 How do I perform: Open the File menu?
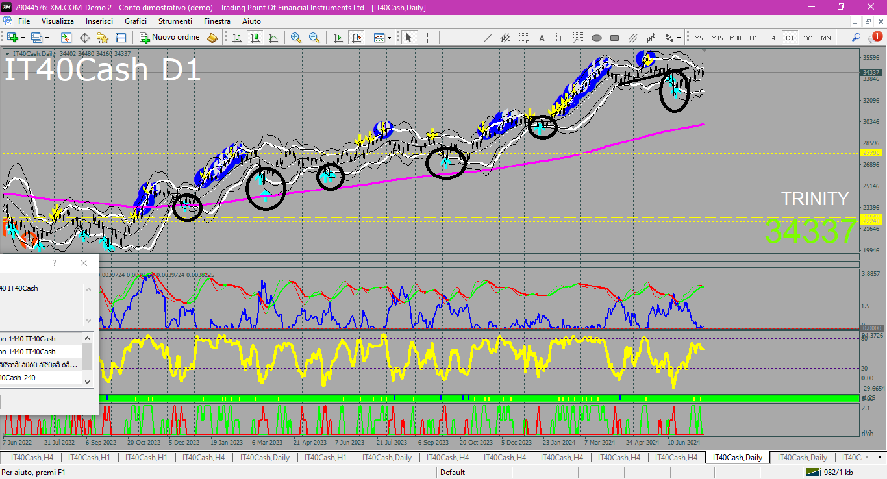click(x=24, y=21)
